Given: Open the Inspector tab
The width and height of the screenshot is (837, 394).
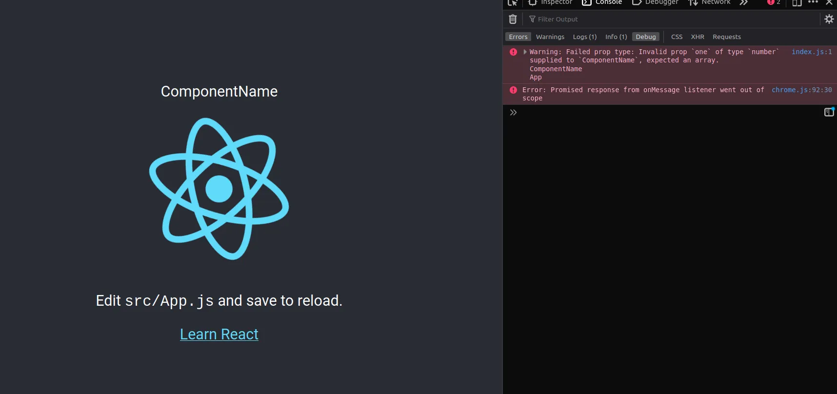Looking at the screenshot, I should pyautogui.click(x=550, y=2).
